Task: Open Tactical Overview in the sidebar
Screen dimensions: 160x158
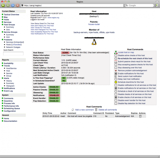Action: tap(11, 14)
